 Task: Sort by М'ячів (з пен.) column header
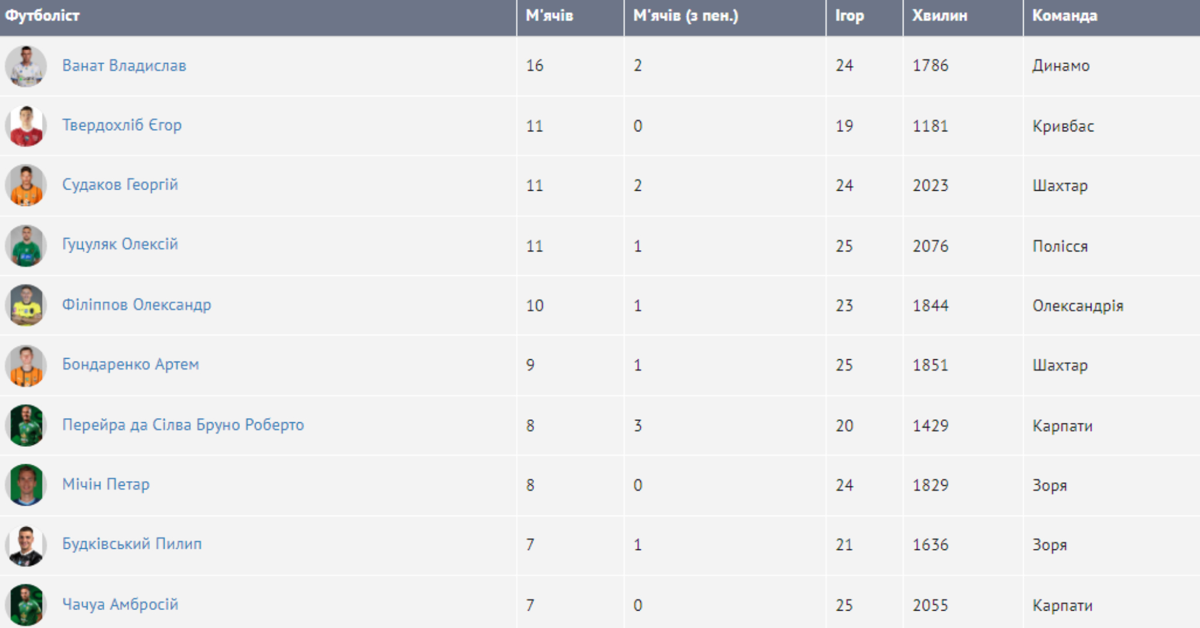[685, 16]
